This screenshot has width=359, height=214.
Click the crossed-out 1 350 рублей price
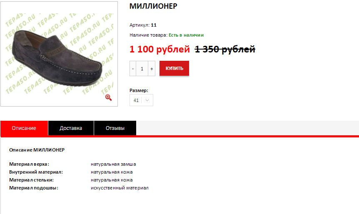(x=225, y=49)
